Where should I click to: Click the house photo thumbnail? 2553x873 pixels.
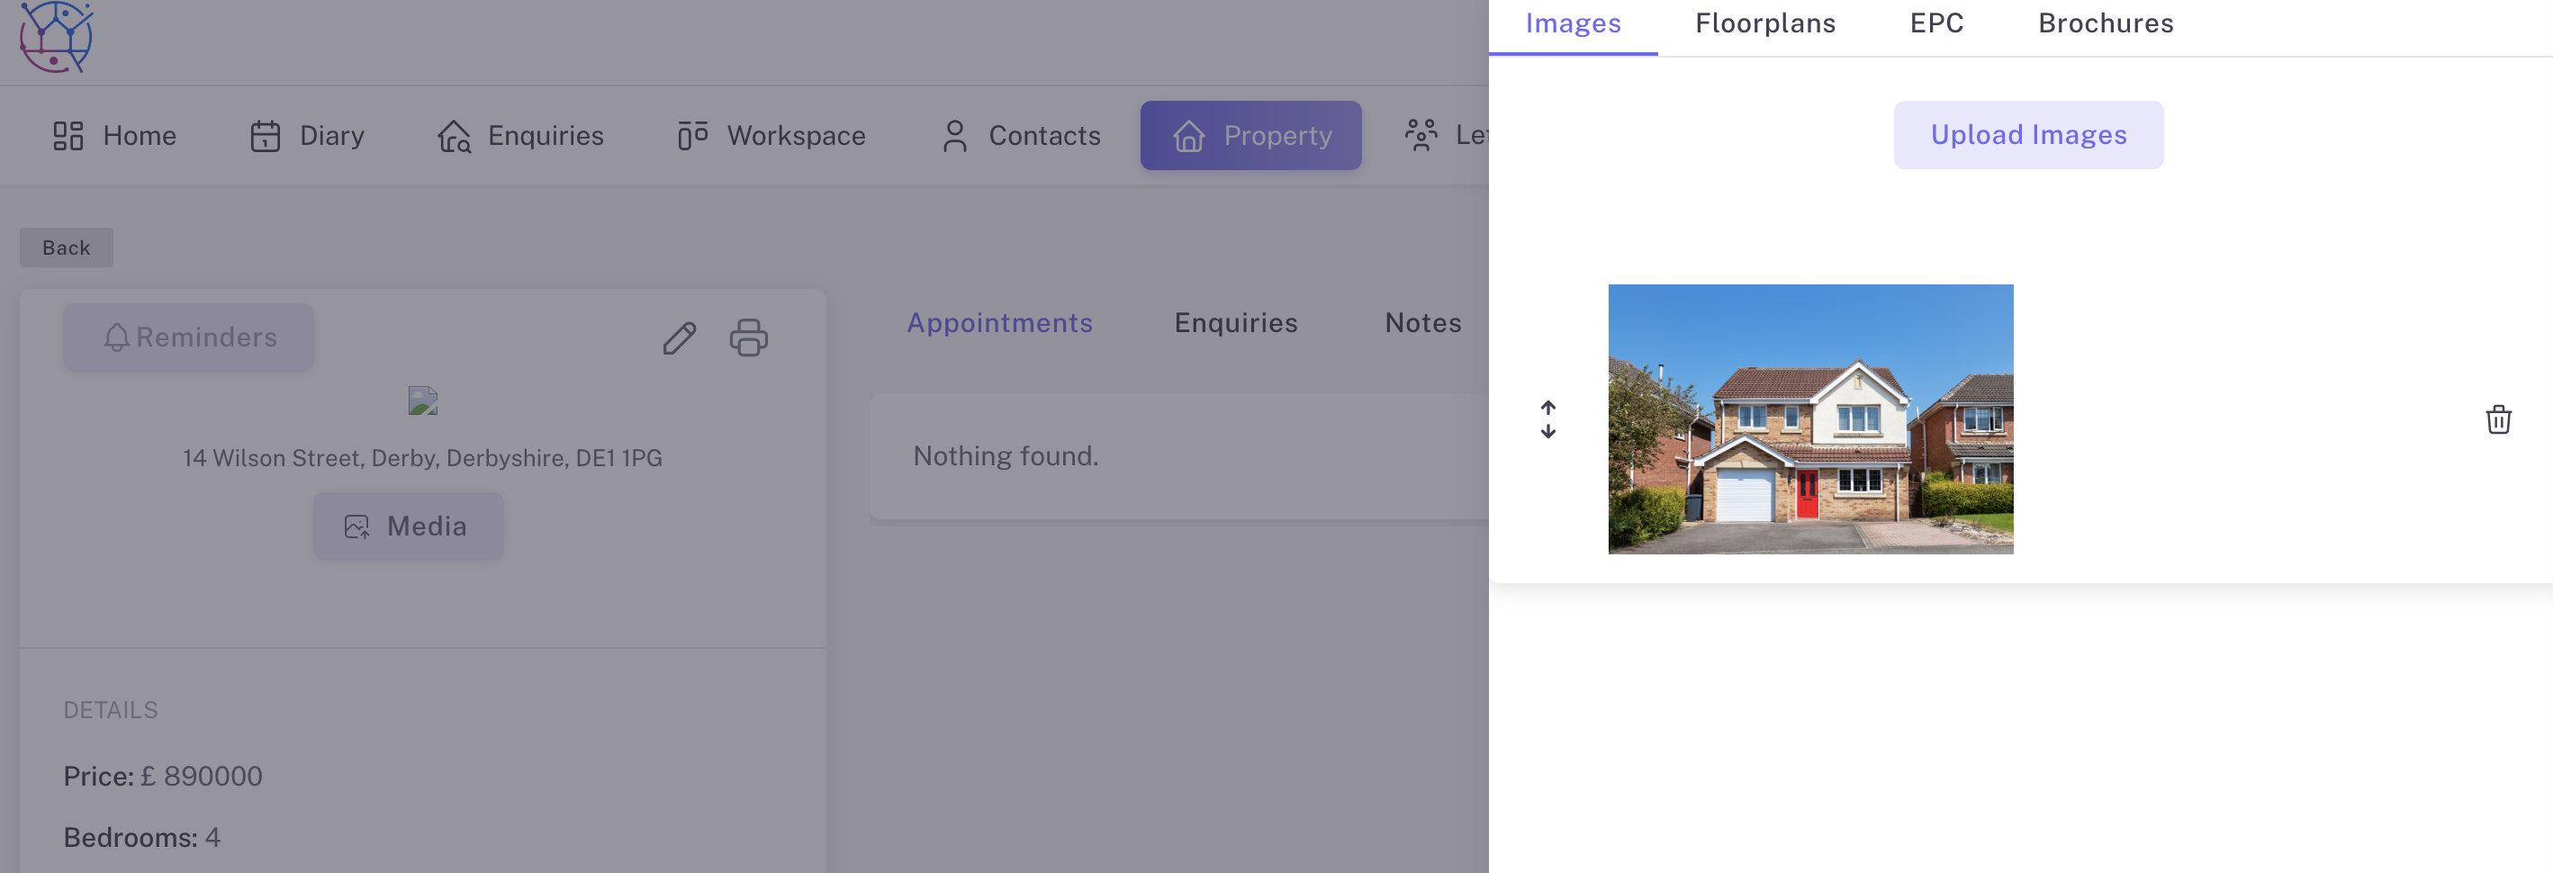pos(1810,419)
